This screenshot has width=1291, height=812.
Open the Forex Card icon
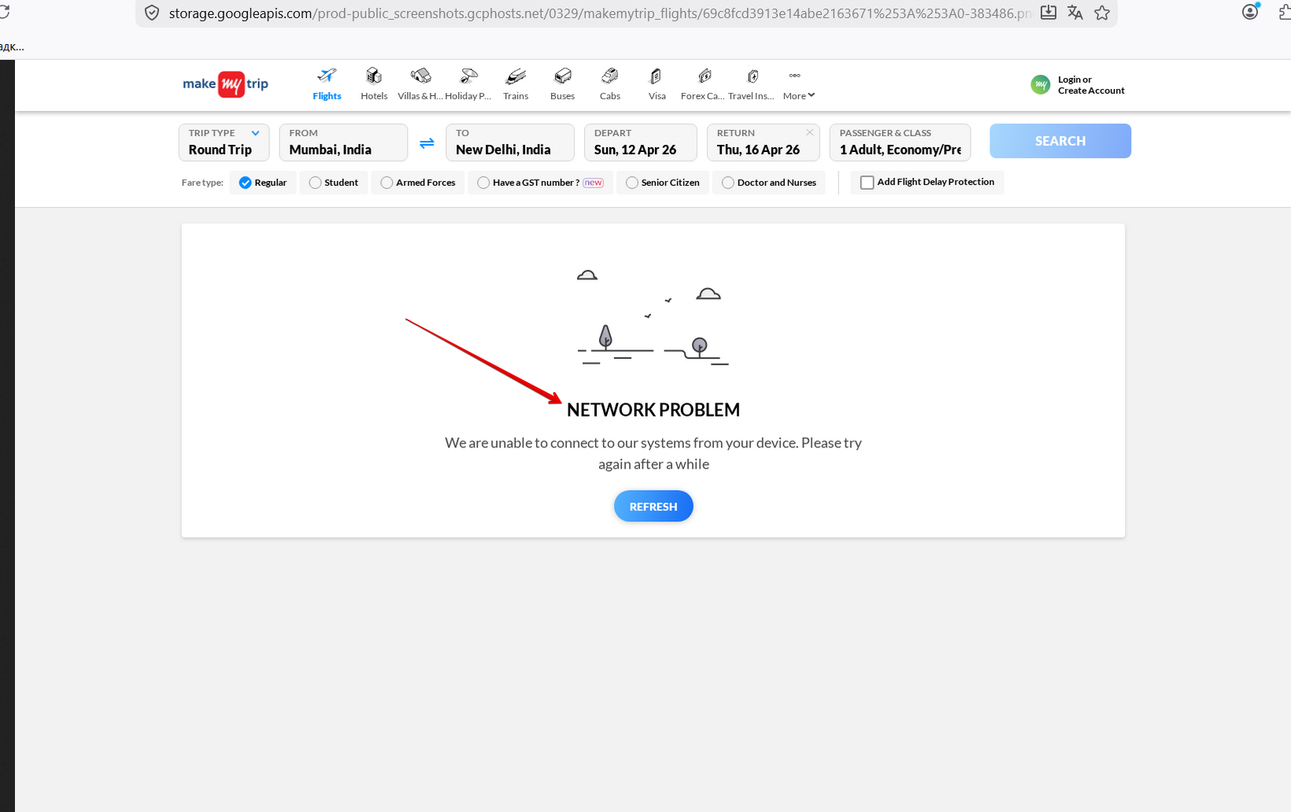(x=705, y=76)
